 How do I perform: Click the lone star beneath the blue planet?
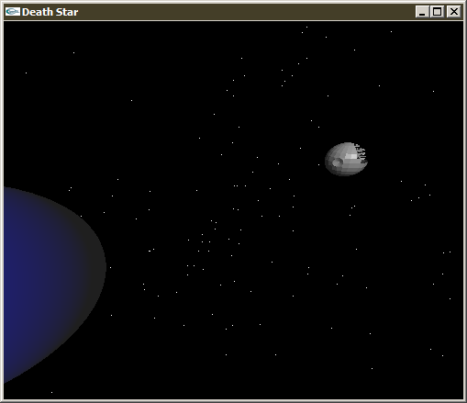(x=51, y=392)
